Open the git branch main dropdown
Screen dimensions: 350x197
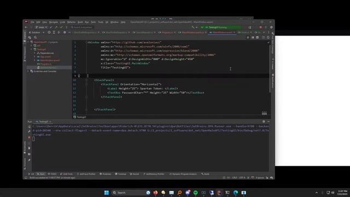pos(41,27)
